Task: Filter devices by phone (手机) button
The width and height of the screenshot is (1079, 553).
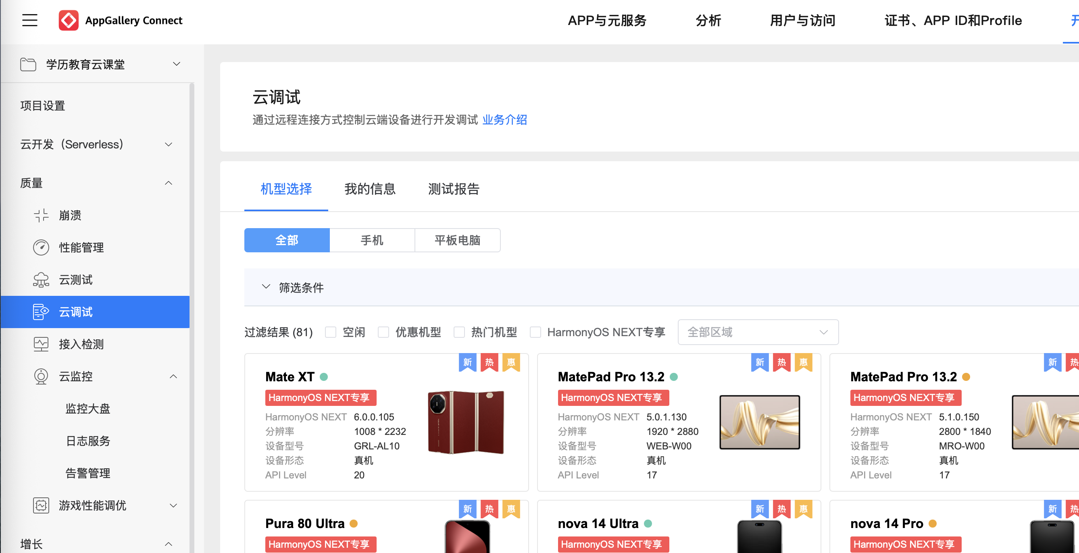Action: 371,240
